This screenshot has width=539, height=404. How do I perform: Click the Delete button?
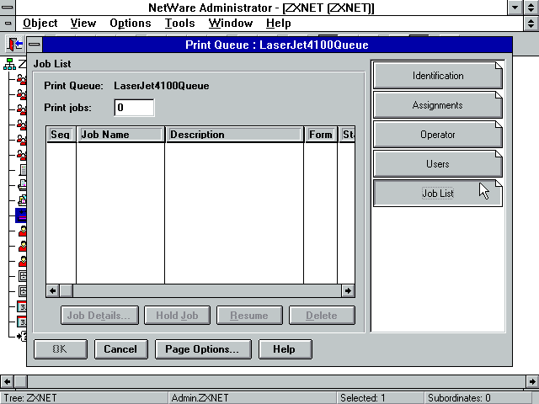point(322,316)
